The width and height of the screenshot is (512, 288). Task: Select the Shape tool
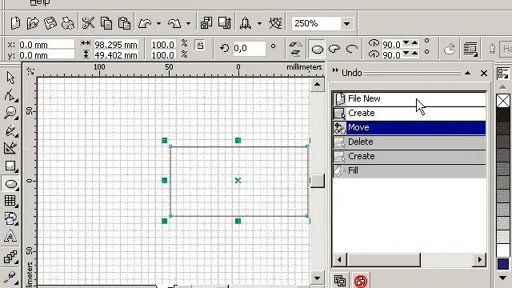(10, 95)
